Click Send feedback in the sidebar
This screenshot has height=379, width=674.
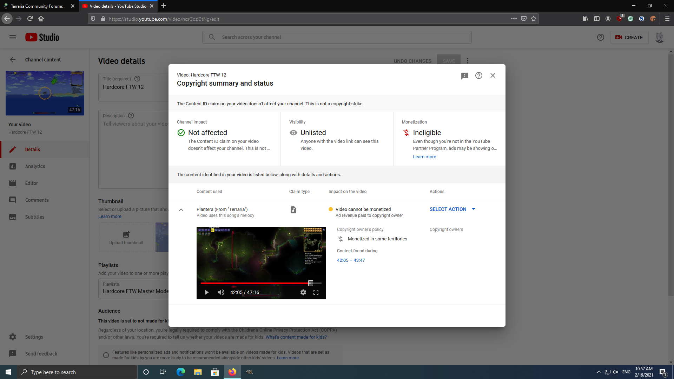click(x=45, y=354)
